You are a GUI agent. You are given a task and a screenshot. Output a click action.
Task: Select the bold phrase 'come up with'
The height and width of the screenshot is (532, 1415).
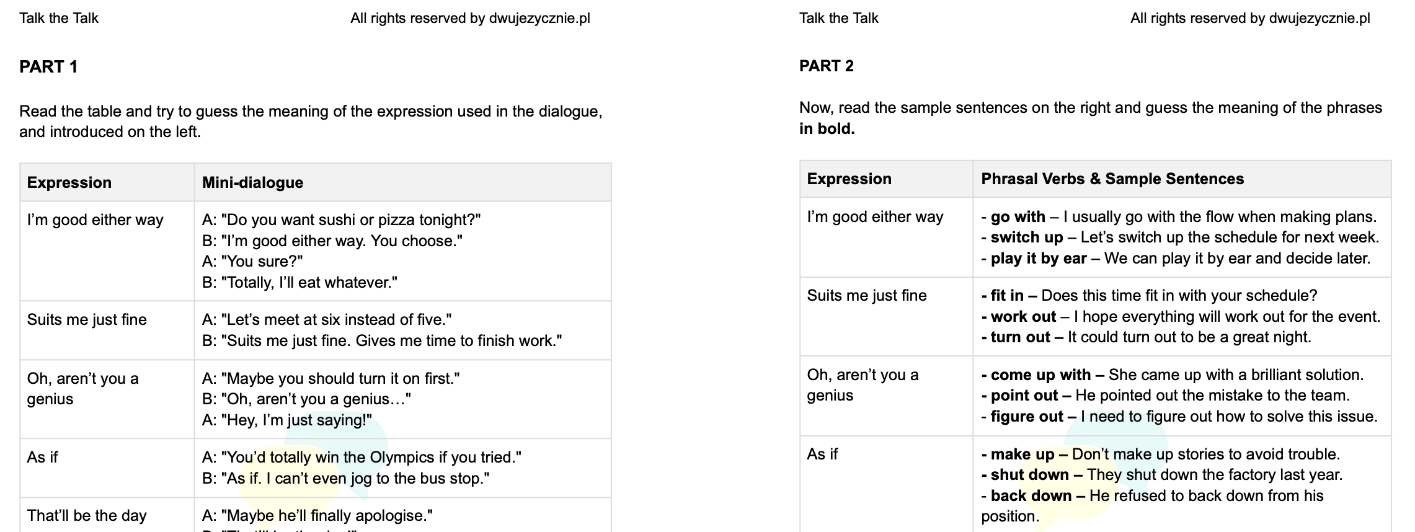[1040, 375]
